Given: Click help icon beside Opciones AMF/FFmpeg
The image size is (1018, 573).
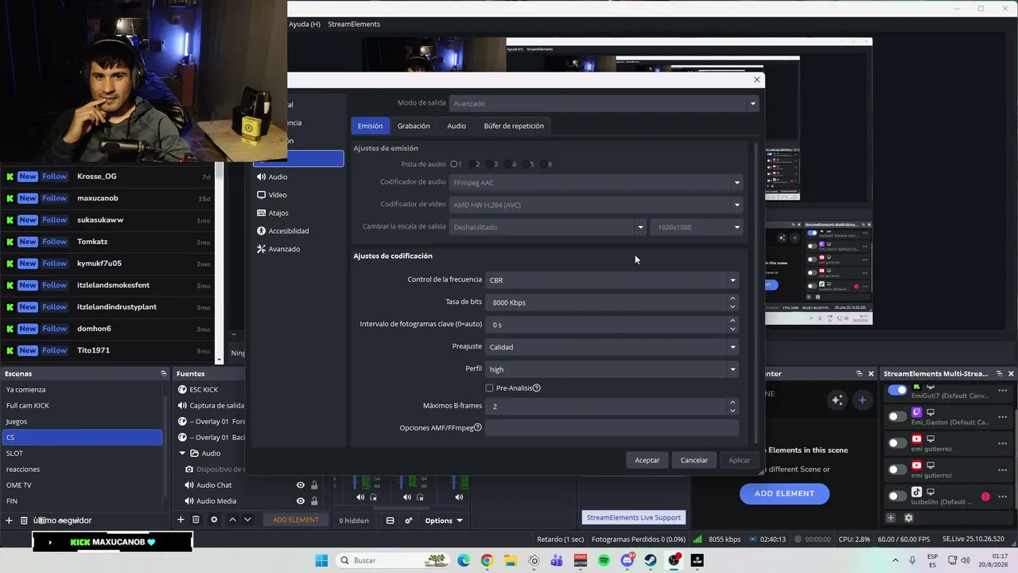Looking at the screenshot, I should point(478,427).
